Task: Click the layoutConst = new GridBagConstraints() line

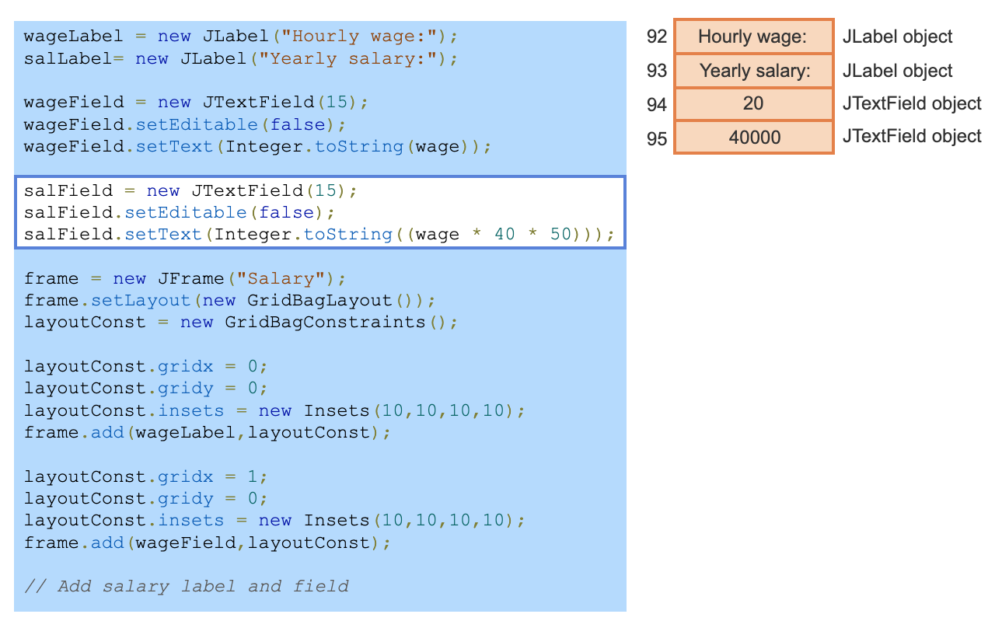Action: click(241, 322)
